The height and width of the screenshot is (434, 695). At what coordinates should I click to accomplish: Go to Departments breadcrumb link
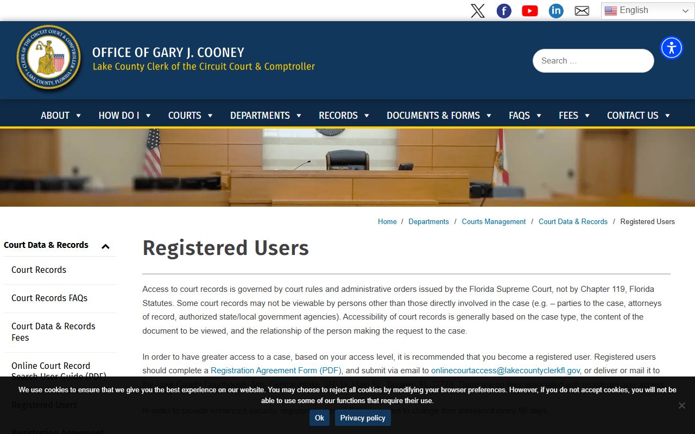(428, 221)
